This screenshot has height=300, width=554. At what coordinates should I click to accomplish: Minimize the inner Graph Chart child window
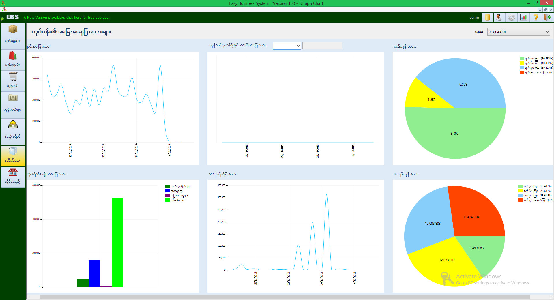(x=540, y=10)
